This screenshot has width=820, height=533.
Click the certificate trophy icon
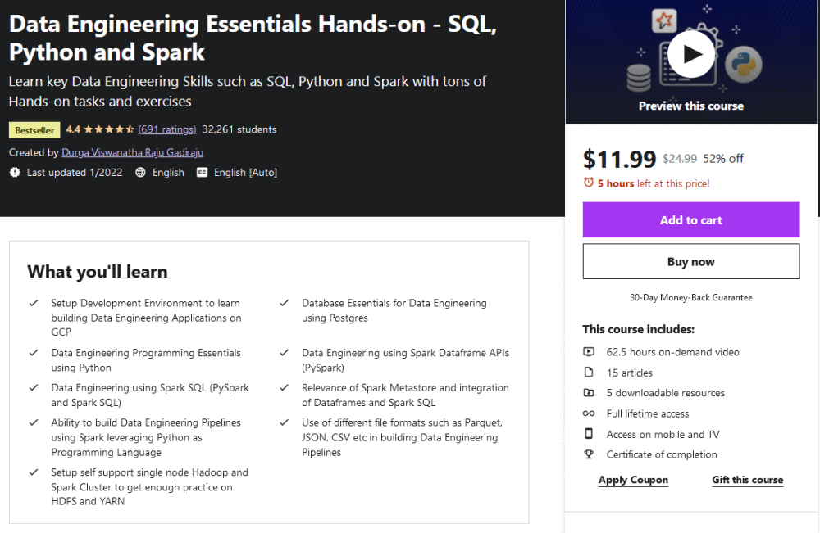point(589,454)
